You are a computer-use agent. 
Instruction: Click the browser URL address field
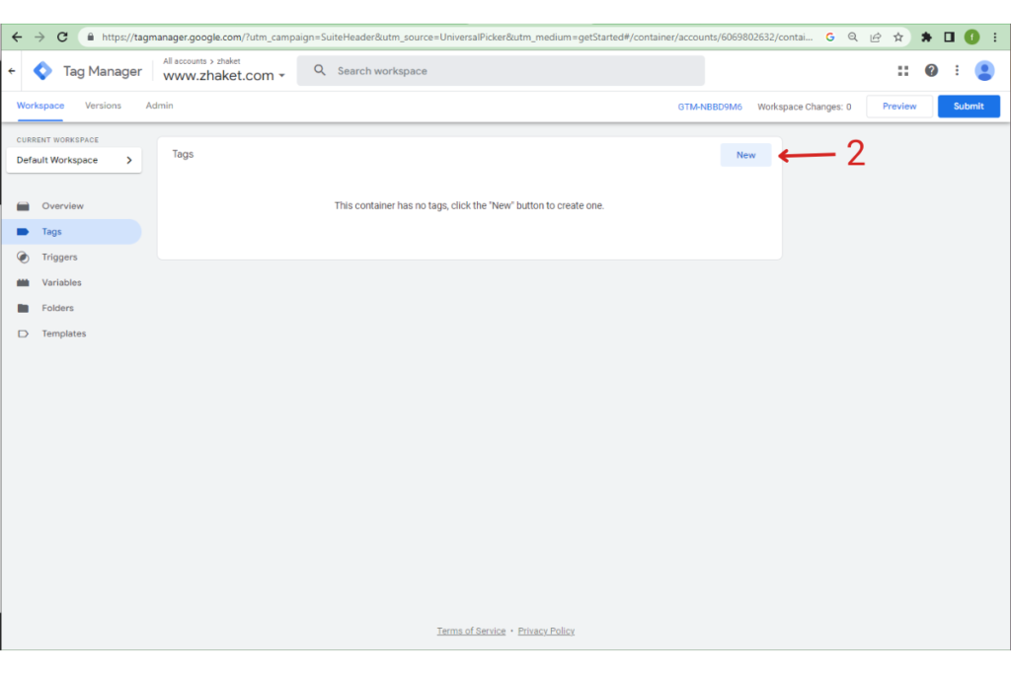tap(456, 37)
